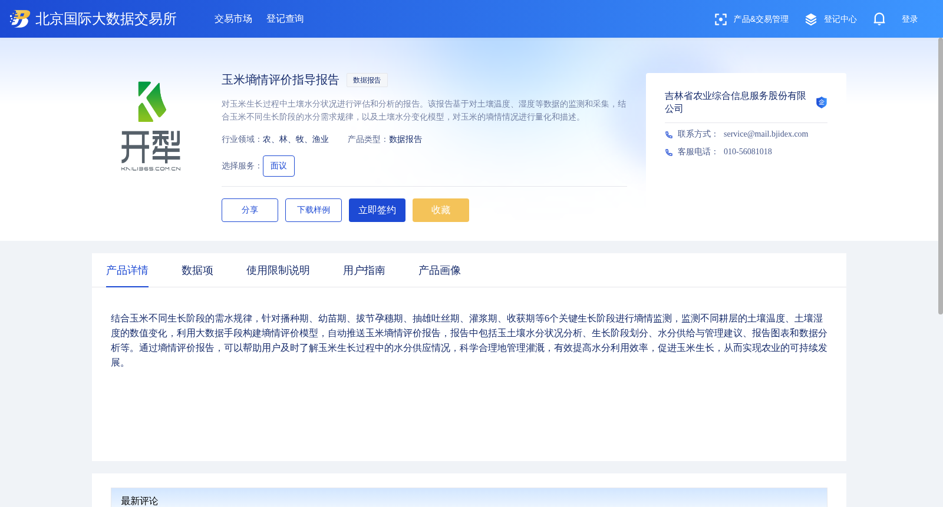Click the phone icon beside 联系方式

669,135
